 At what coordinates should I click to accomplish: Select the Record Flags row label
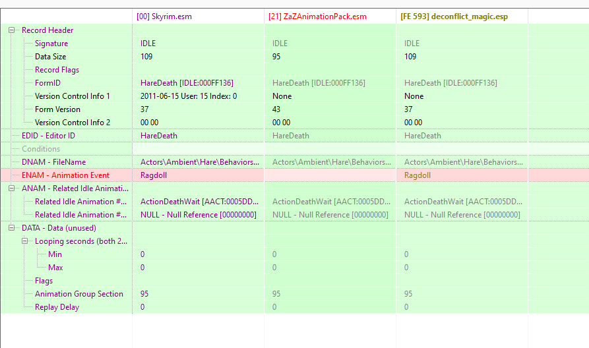[x=57, y=70]
